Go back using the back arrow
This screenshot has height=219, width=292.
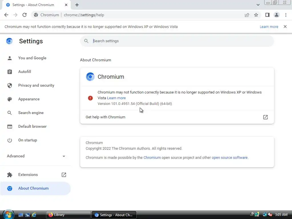click(6, 15)
